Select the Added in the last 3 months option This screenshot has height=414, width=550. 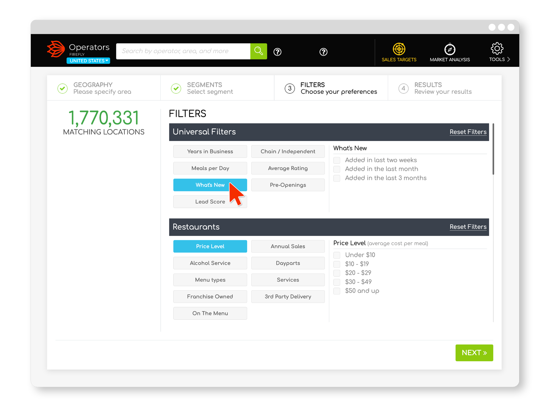[337, 178]
